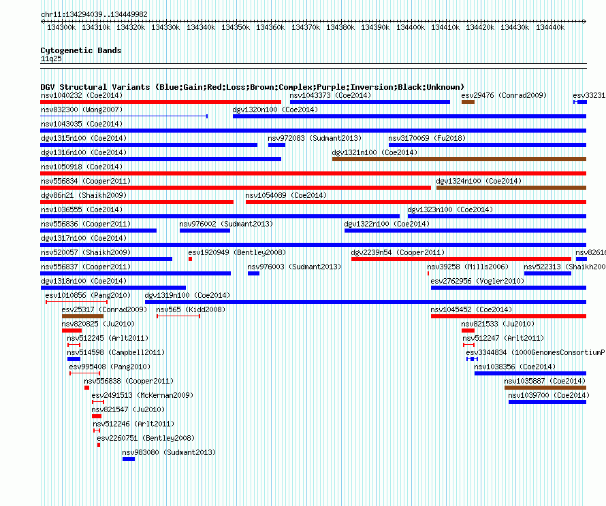Click the dgv1315n100 (Coe2014) label
Image resolution: width=606 pixels, height=506 pixels.
click(84, 138)
